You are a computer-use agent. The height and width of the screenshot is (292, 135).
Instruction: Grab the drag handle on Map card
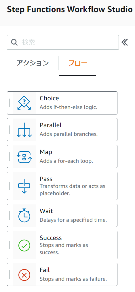click(10, 156)
